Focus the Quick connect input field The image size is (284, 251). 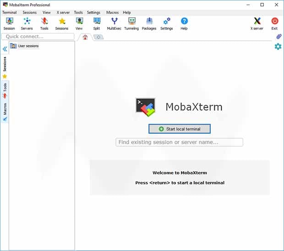point(38,36)
